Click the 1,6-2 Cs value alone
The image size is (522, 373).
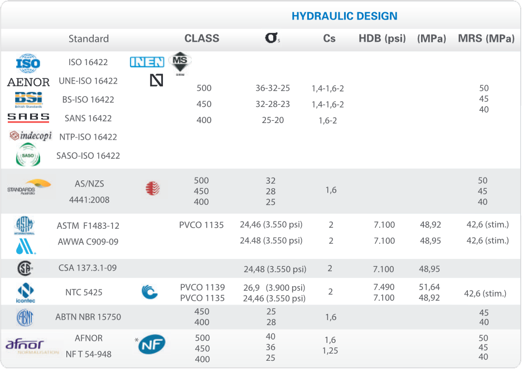click(327, 120)
